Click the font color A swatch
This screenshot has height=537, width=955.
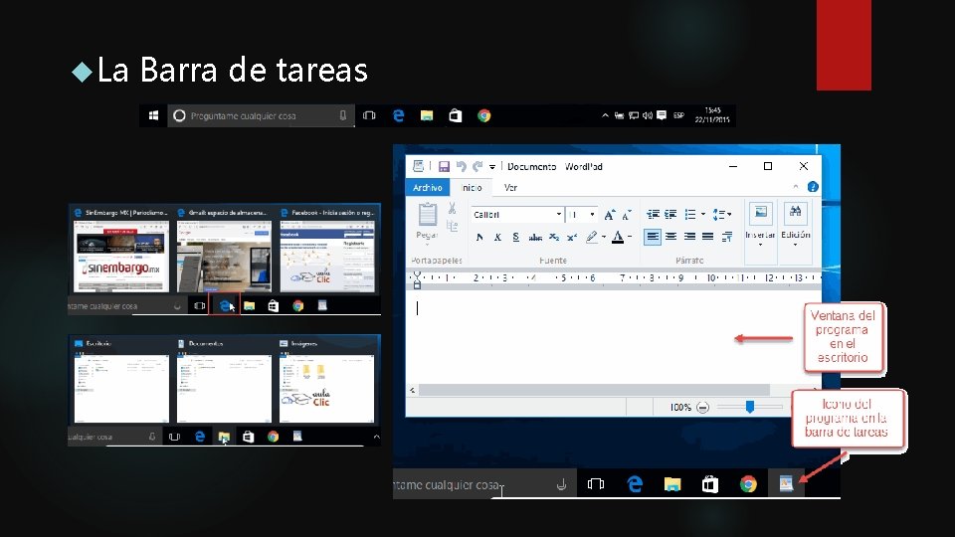(x=618, y=237)
